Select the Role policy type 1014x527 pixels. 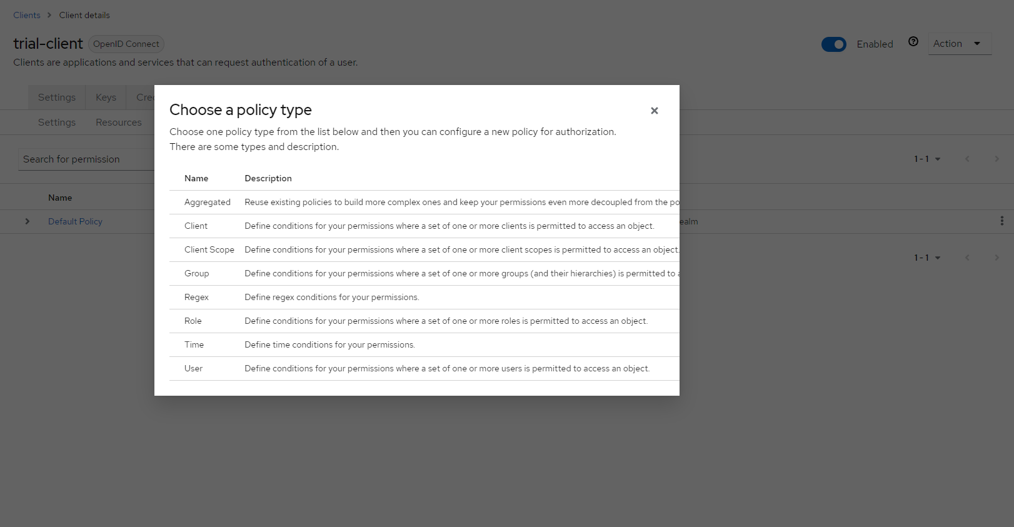click(193, 321)
